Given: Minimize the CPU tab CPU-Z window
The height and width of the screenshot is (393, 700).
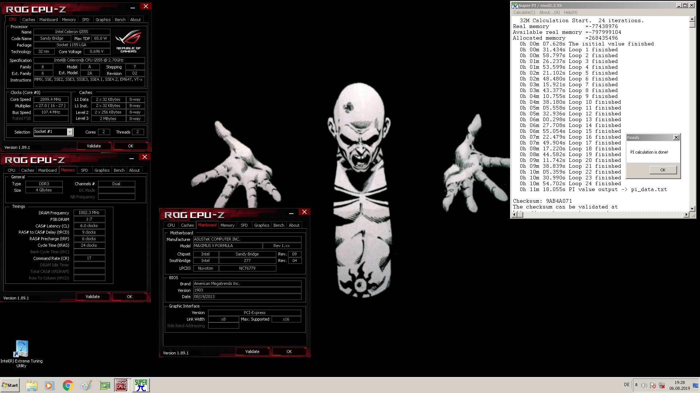Looking at the screenshot, I should point(133,7).
